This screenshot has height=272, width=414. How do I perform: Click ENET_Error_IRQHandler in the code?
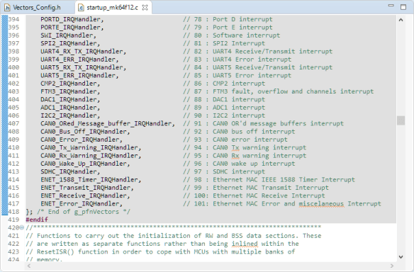pos(79,204)
